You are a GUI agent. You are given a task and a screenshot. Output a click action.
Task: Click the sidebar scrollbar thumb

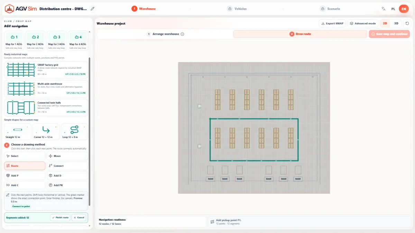tap(90, 132)
